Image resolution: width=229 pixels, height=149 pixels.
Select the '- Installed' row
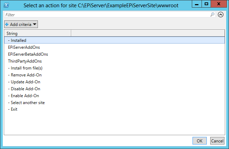click(x=17, y=40)
